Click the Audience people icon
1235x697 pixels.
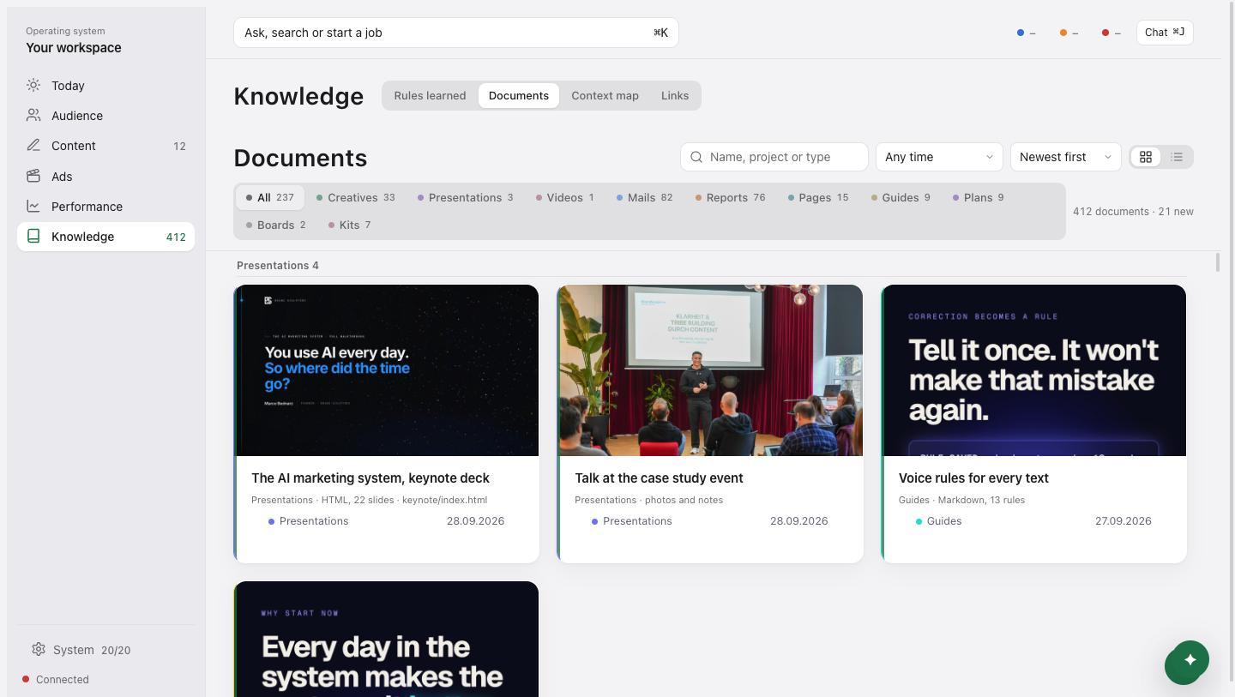click(33, 115)
